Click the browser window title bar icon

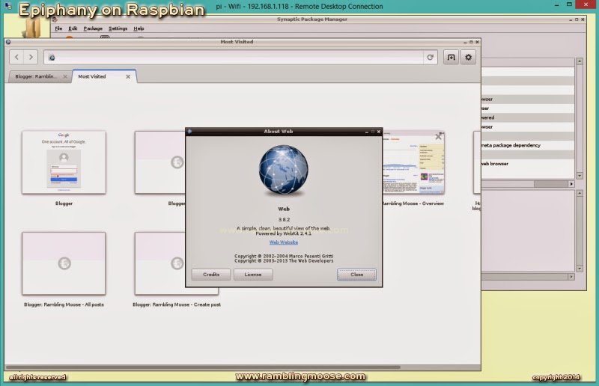[x=8, y=42]
